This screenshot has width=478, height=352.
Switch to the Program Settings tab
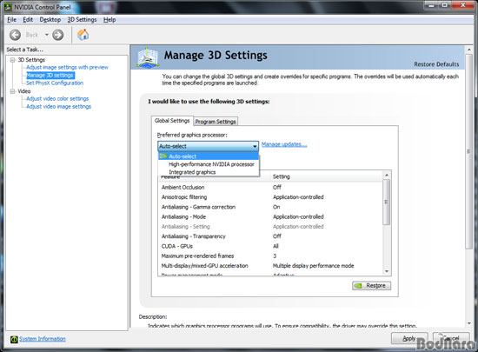[x=216, y=122]
